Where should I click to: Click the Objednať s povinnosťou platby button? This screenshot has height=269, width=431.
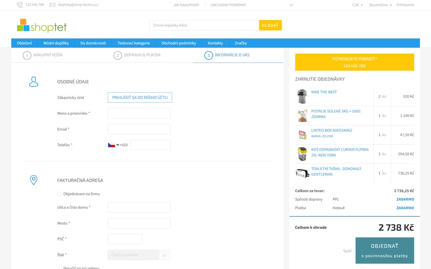click(385, 250)
